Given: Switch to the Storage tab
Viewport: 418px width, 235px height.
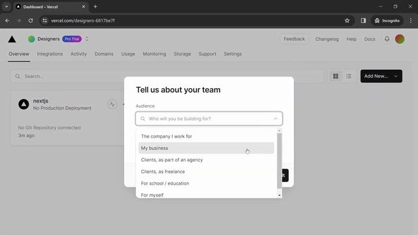Looking at the screenshot, I should [182, 54].
